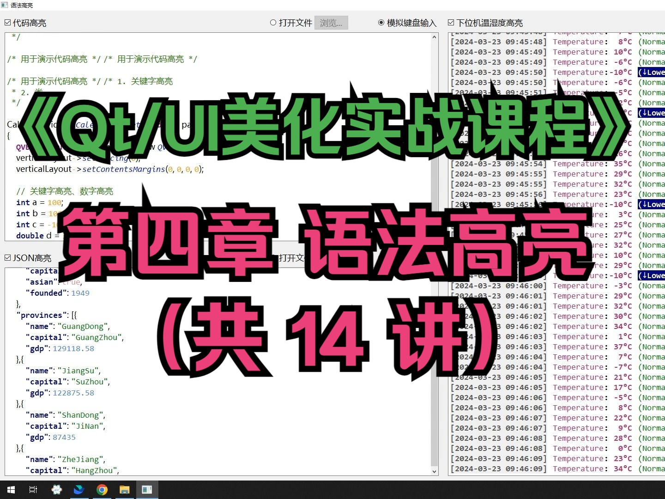The height and width of the screenshot is (499, 665).
Task: Click the log row 09:46:09 Temperature 34°C
Action: pos(557,469)
